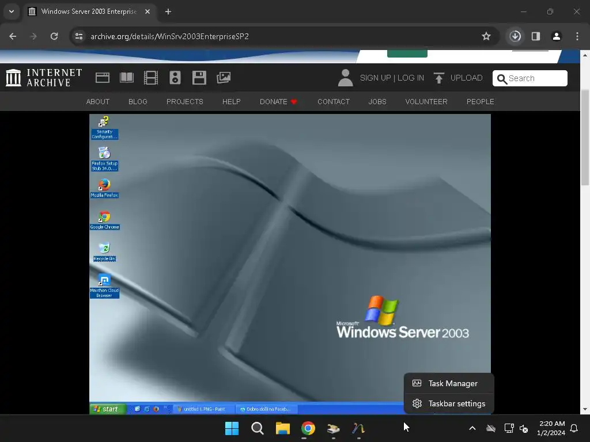Select the Security Configuration desktop icon
This screenshot has width=590, height=442.
[105, 127]
